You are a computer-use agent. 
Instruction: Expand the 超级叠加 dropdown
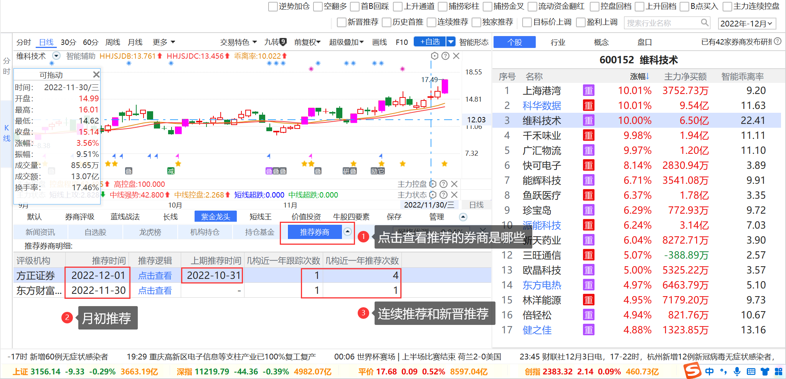[346, 42]
